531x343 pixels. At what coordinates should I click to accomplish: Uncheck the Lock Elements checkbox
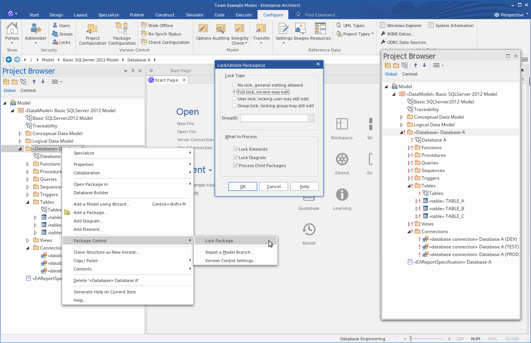coord(235,149)
